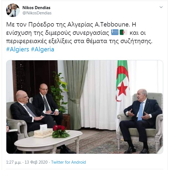Open the Twitter for Android link
Image resolution: width=169 pixels, height=170 pixels.
point(68,162)
